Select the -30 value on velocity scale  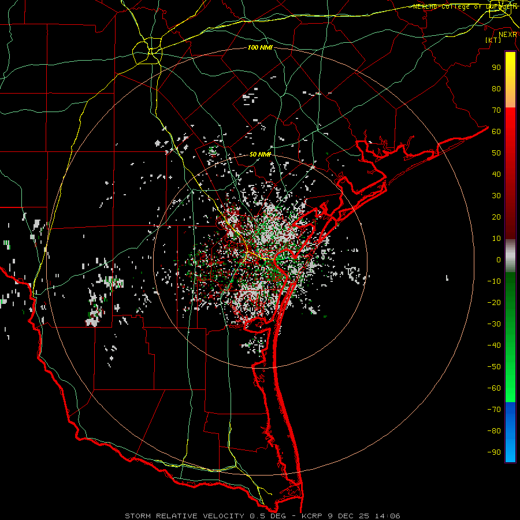point(494,324)
